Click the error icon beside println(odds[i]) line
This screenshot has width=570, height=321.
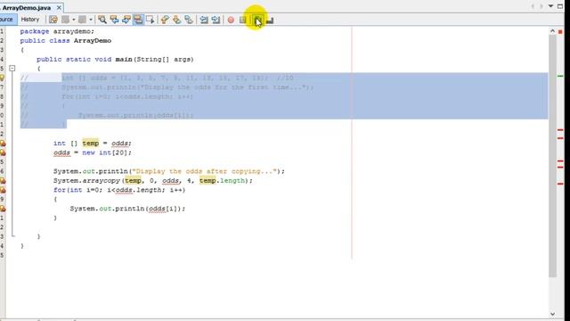tap(3, 209)
